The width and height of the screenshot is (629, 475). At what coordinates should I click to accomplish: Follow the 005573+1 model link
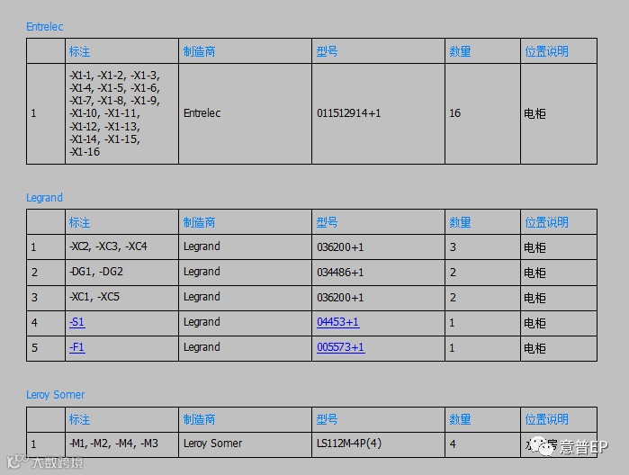pos(340,347)
